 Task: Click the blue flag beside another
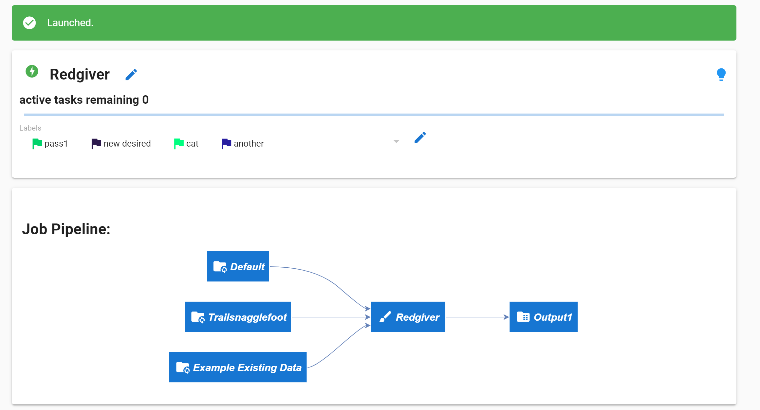tap(226, 143)
